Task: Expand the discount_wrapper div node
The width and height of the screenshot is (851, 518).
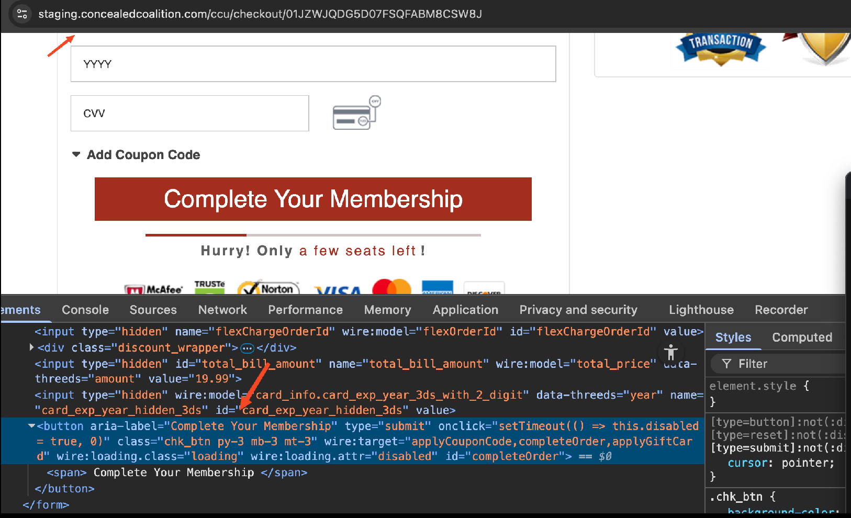Action: [x=31, y=347]
